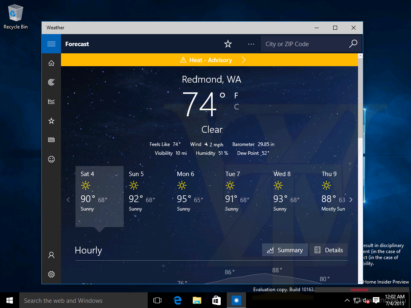Show previous days with left arrow
Viewport: 411px width, 308px height.
coord(68,200)
